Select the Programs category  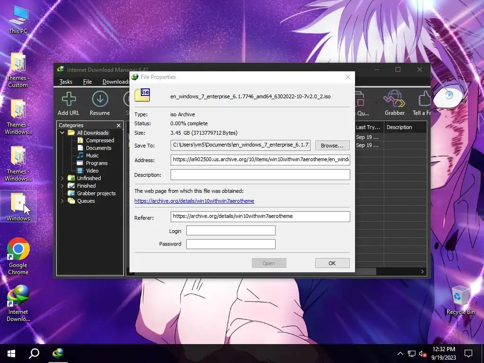tap(96, 163)
